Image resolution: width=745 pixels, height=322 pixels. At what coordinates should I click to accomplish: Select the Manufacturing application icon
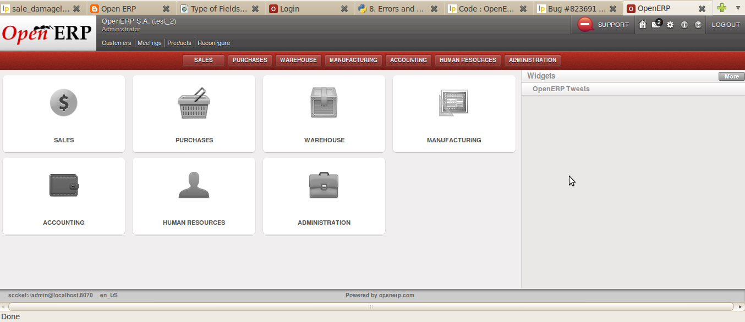[x=453, y=103]
